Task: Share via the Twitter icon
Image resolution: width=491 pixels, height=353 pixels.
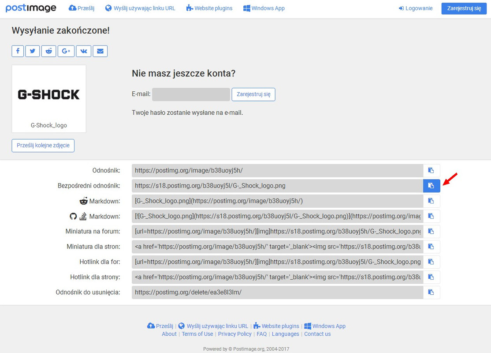Action: (x=33, y=51)
